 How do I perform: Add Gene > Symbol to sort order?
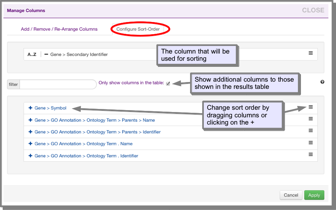(x=30, y=108)
